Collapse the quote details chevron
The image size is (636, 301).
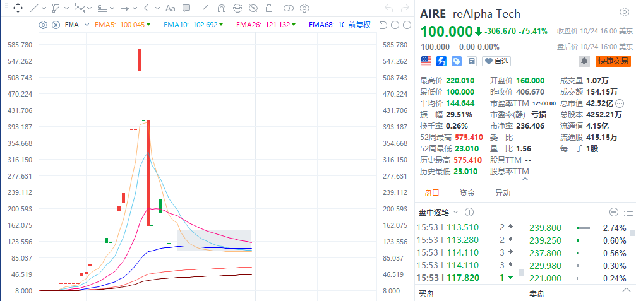pos(525,179)
